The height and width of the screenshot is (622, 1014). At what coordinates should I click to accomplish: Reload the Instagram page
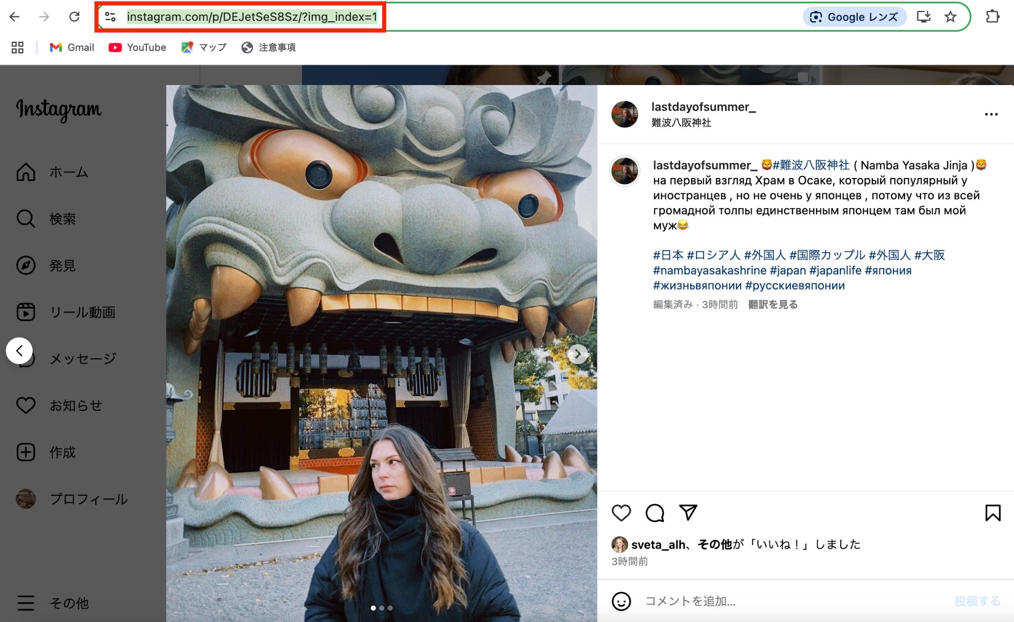74,17
